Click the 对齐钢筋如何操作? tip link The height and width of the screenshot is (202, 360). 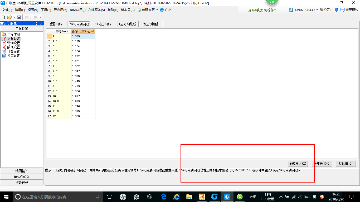pos(262,10)
